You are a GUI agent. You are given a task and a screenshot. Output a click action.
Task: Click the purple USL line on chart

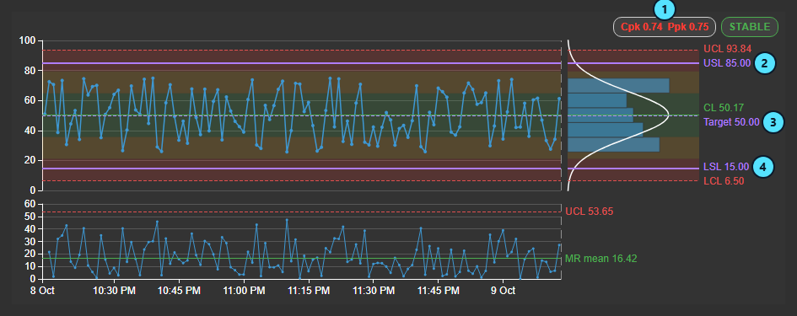click(302, 63)
